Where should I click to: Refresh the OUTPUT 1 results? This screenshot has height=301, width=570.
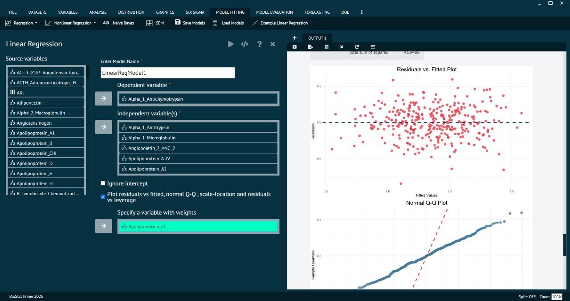point(357,47)
